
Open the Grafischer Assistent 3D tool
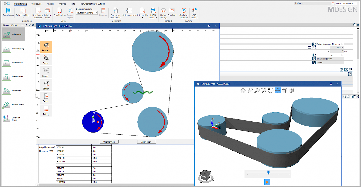[x=184, y=13]
